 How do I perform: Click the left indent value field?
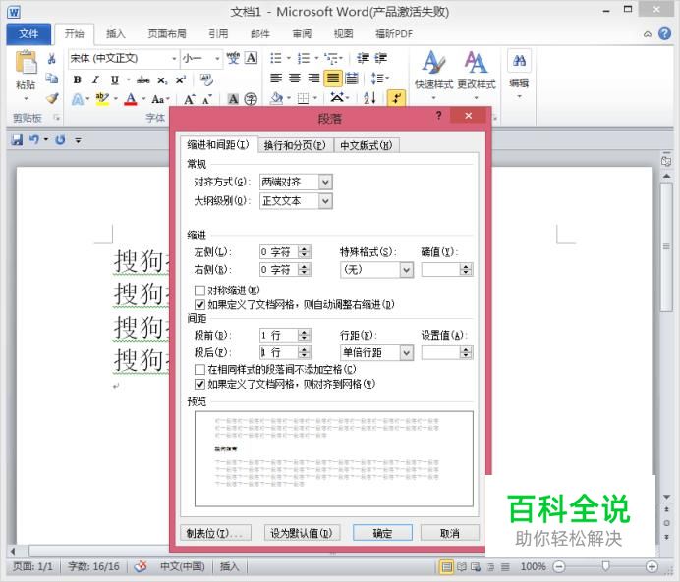279,251
